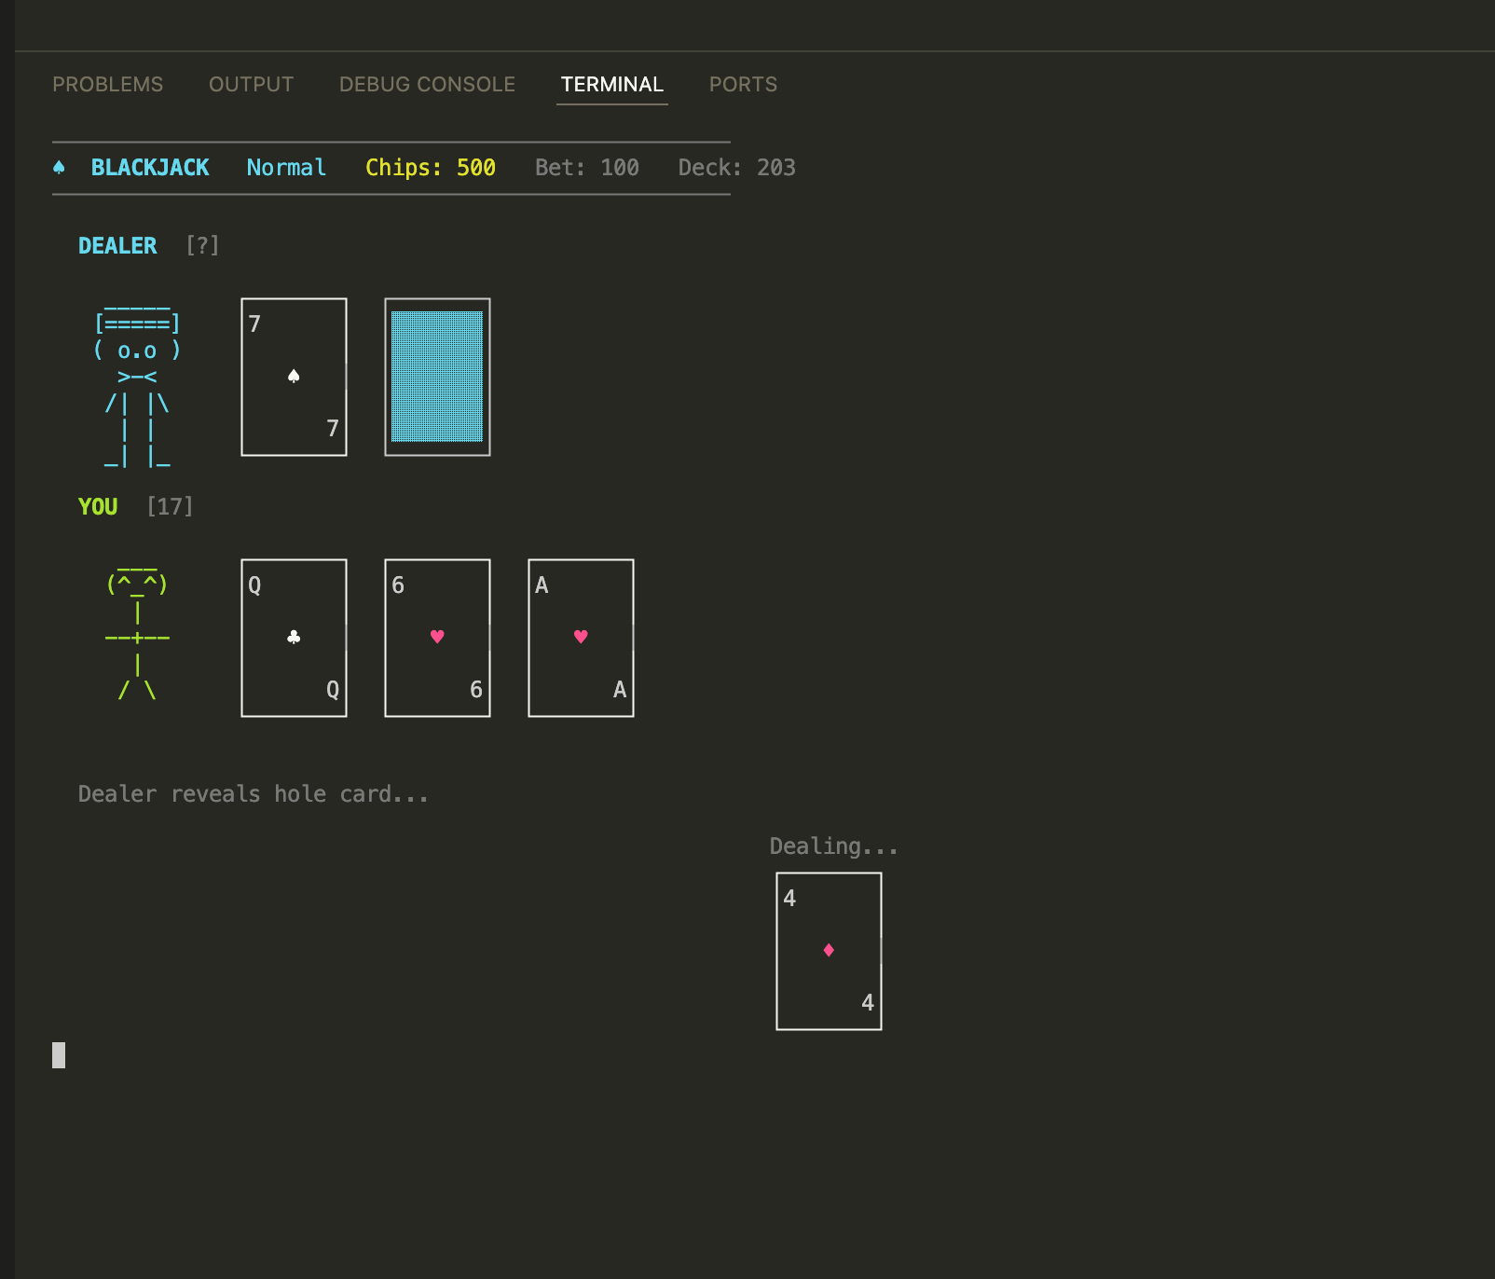This screenshot has height=1279, width=1495.
Task: Open the PROBLEMS panel tab
Action: [x=107, y=84]
